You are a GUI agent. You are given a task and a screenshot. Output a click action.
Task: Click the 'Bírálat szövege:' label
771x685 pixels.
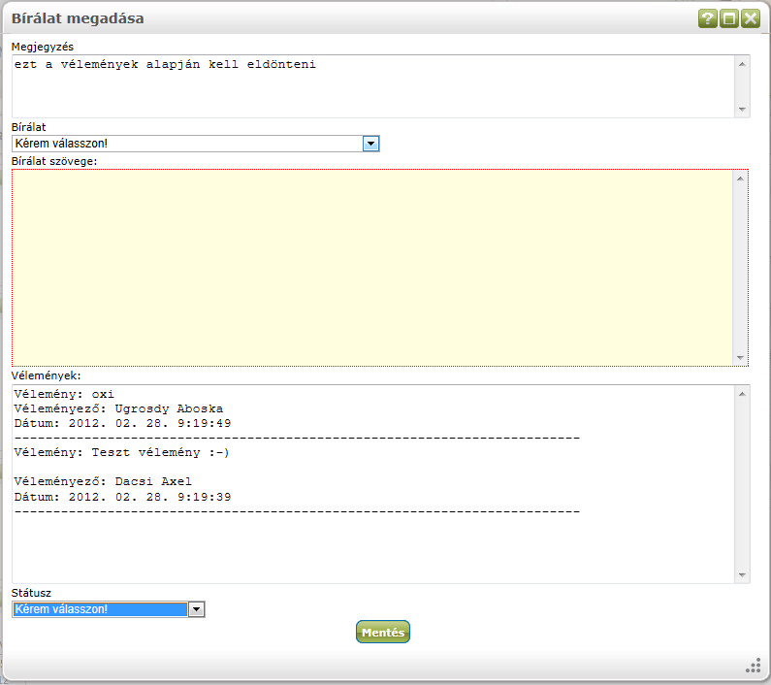54,161
